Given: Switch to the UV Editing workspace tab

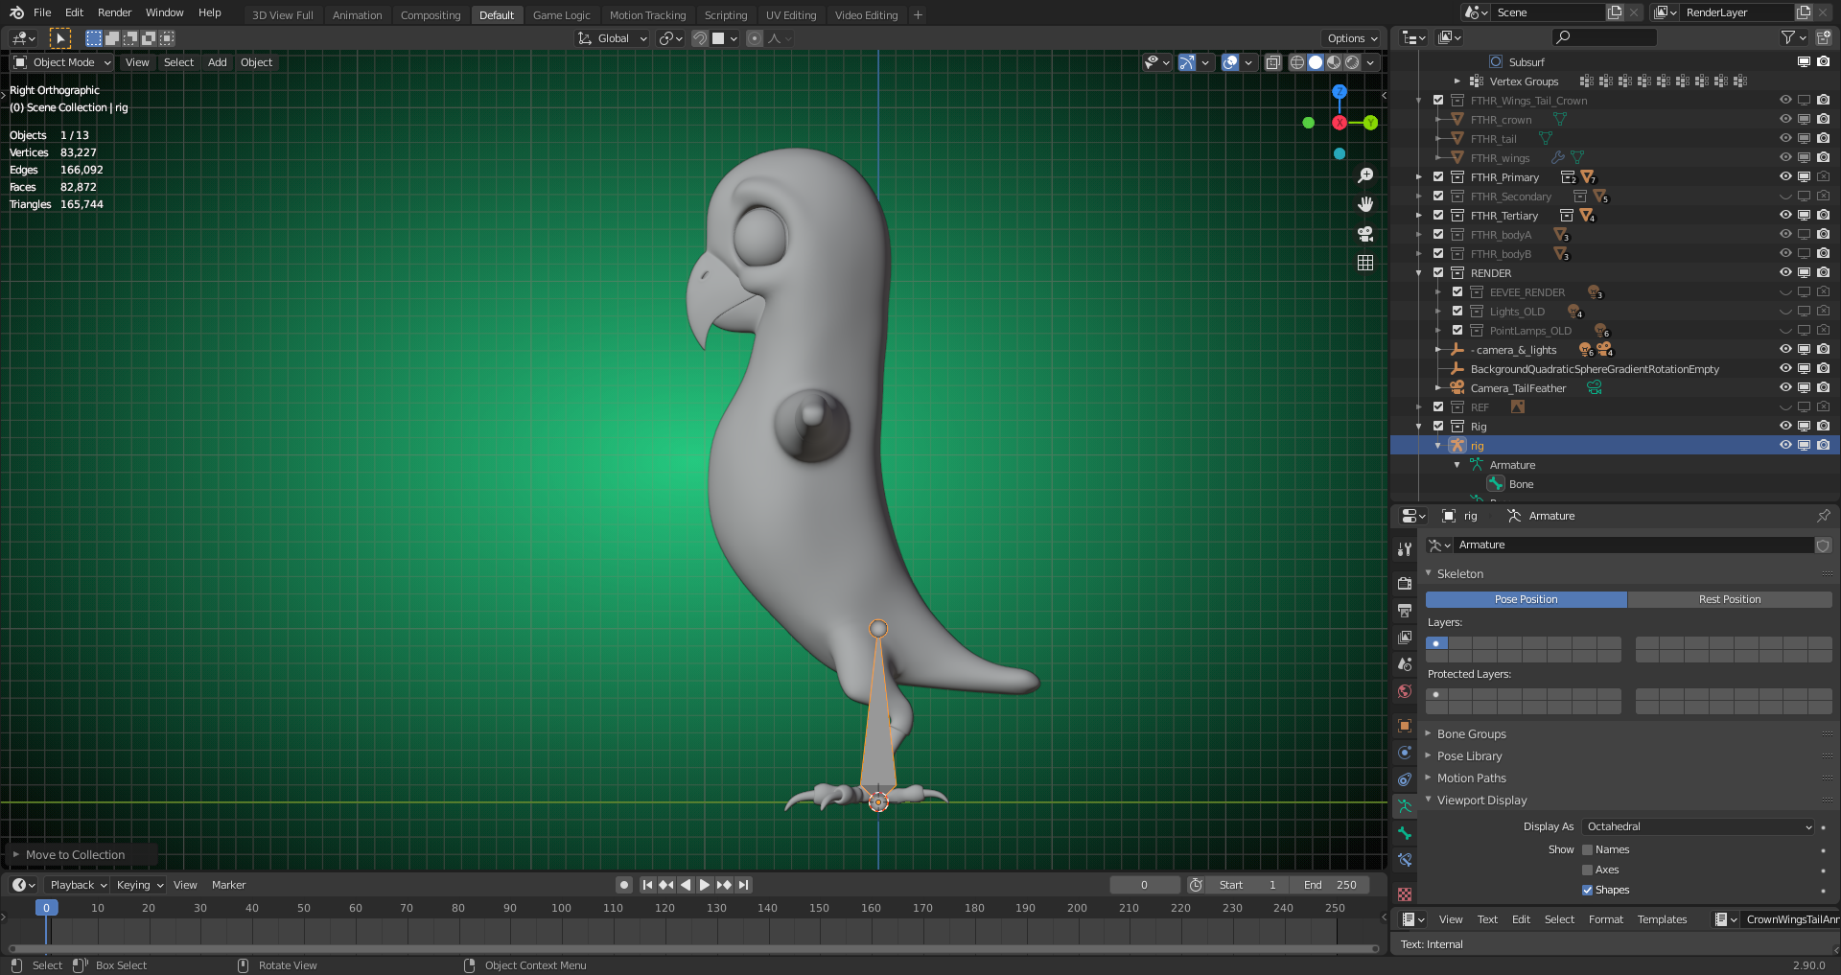Looking at the screenshot, I should pos(790,15).
